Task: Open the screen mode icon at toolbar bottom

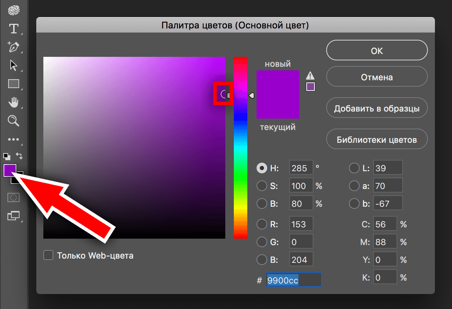Action: [x=14, y=216]
